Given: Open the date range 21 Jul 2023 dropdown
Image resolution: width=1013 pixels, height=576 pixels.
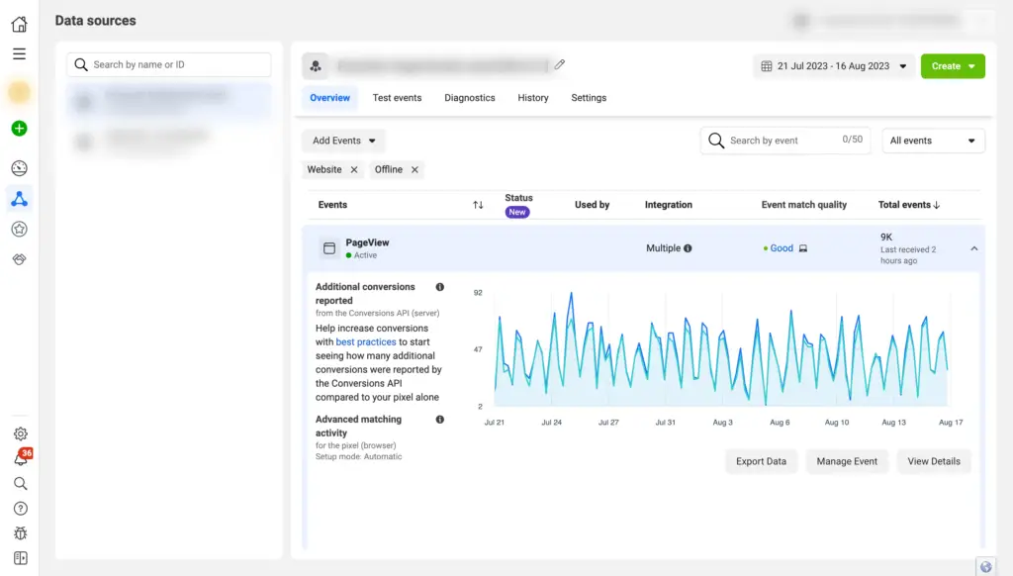Looking at the screenshot, I should (x=833, y=66).
